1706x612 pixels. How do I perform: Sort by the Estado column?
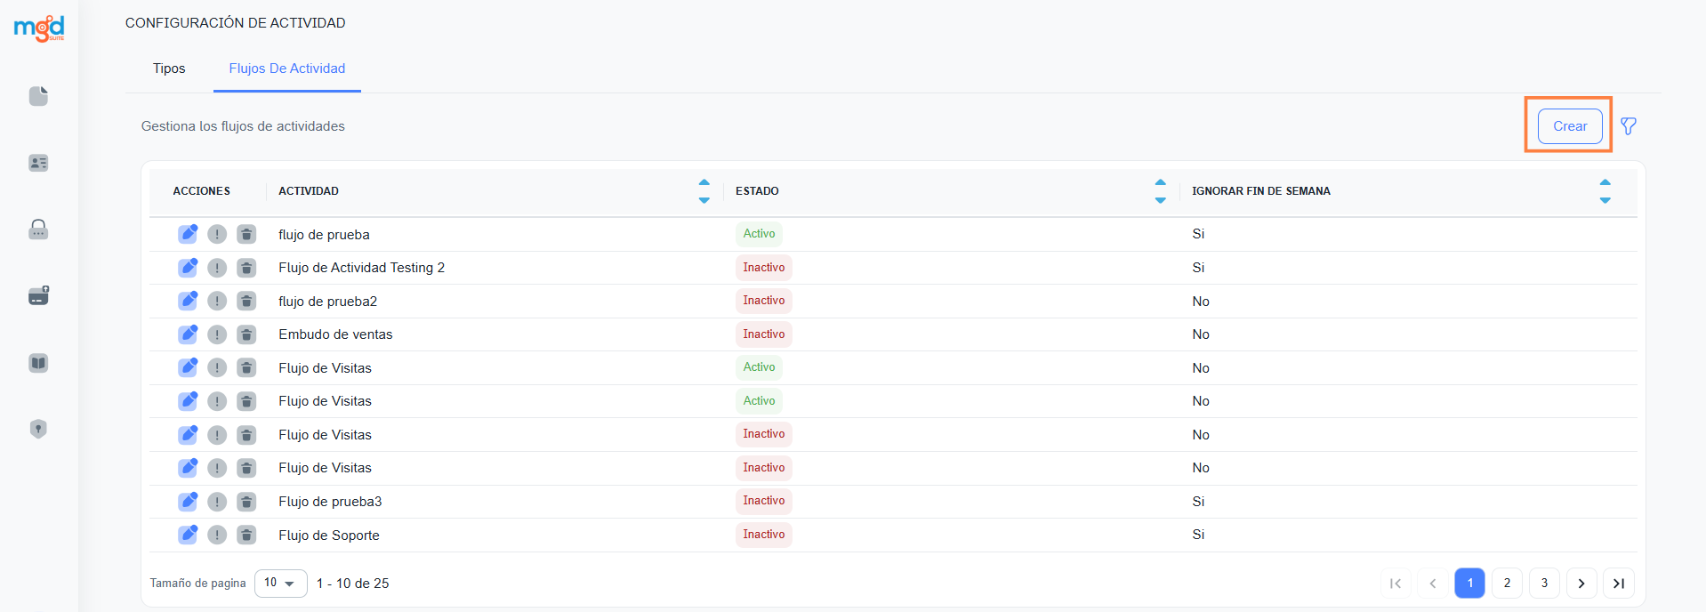pos(1160,191)
